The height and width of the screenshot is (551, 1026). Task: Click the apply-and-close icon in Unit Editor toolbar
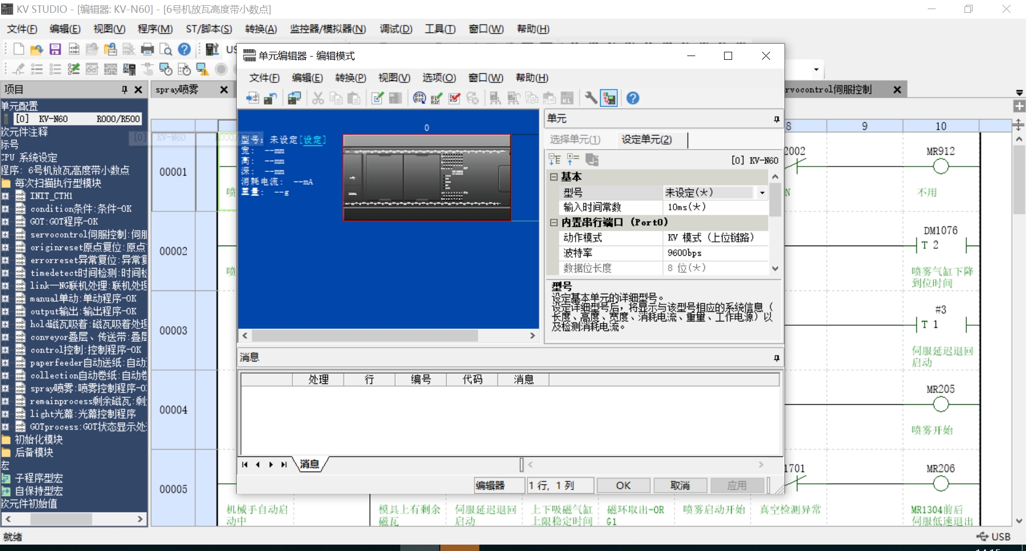pos(252,98)
